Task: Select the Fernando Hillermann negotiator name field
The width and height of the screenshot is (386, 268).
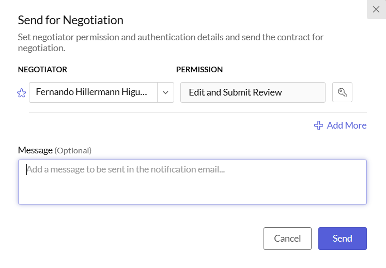Action: (x=93, y=92)
